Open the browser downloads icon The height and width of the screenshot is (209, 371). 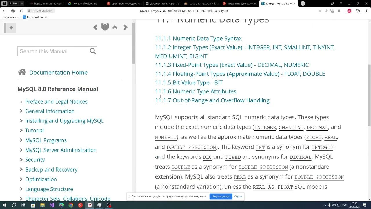[366, 11]
